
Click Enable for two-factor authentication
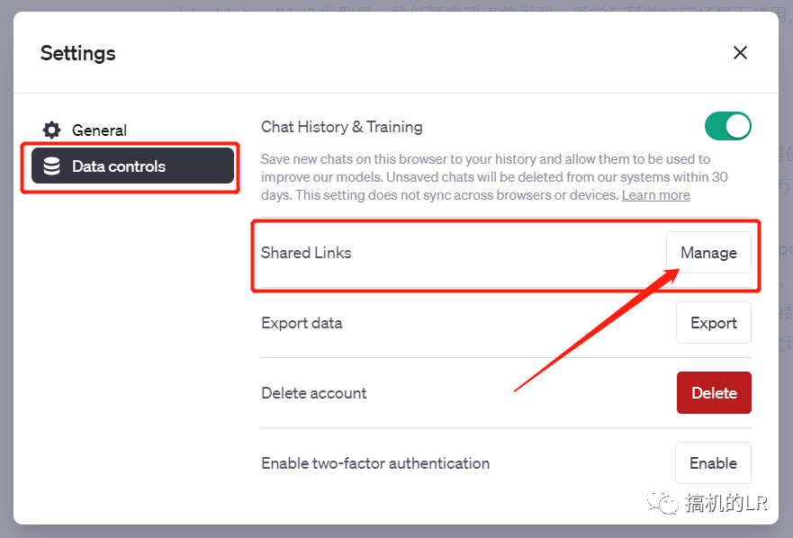click(713, 463)
